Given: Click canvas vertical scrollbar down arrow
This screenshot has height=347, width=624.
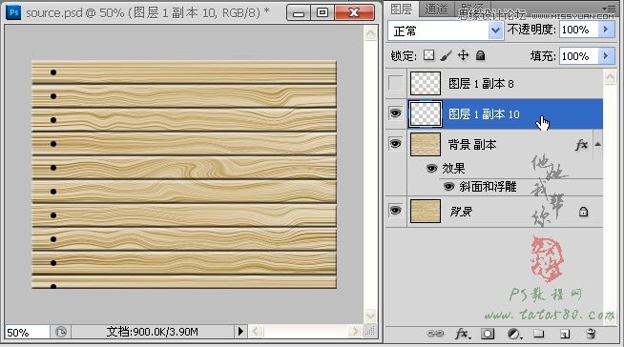Looking at the screenshot, I should point(370,316).
